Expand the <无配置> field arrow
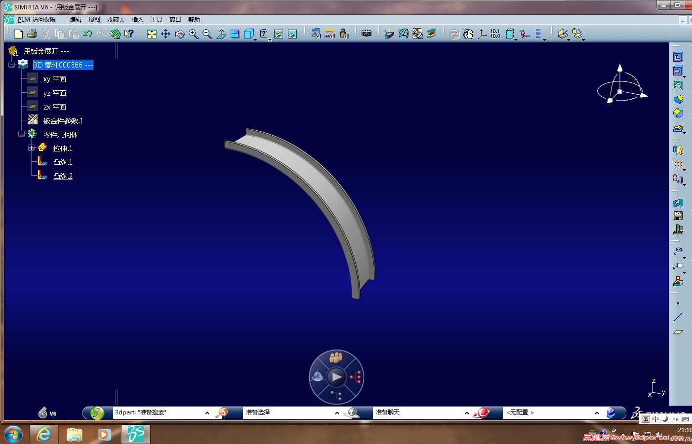The width and height of the screenshot is (692, 444). pos(597,413)
